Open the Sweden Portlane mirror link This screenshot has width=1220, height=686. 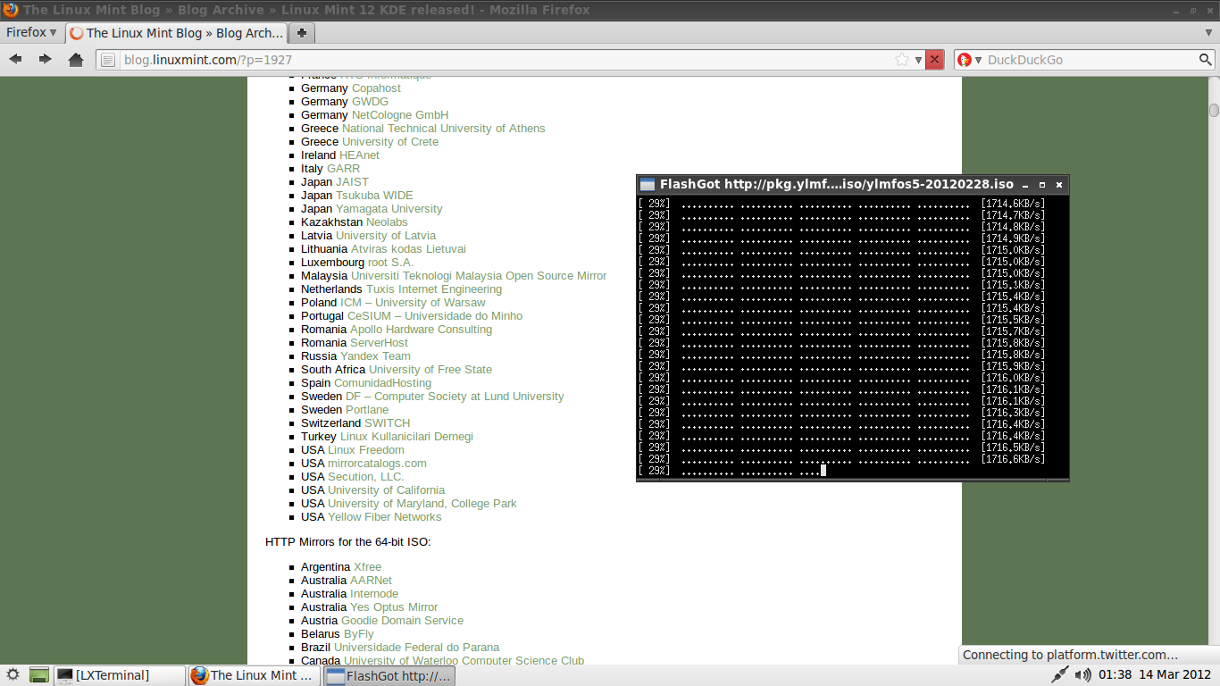pos(367,409)
